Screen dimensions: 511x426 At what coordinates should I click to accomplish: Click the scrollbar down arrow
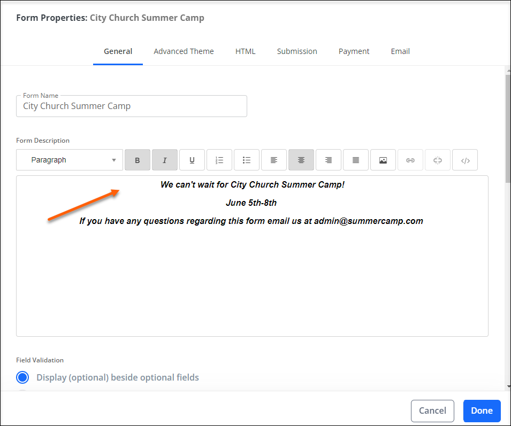(508, 386)
